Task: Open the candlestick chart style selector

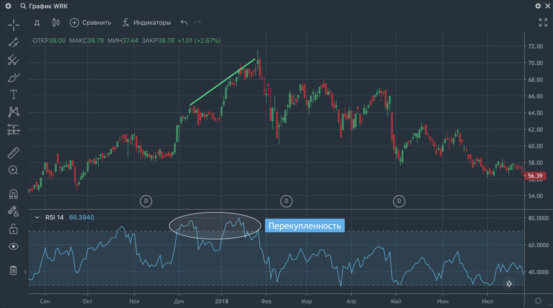Action: point(55,22)
